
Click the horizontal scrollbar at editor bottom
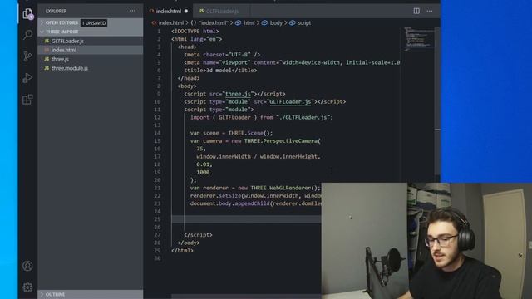[246, 297]
